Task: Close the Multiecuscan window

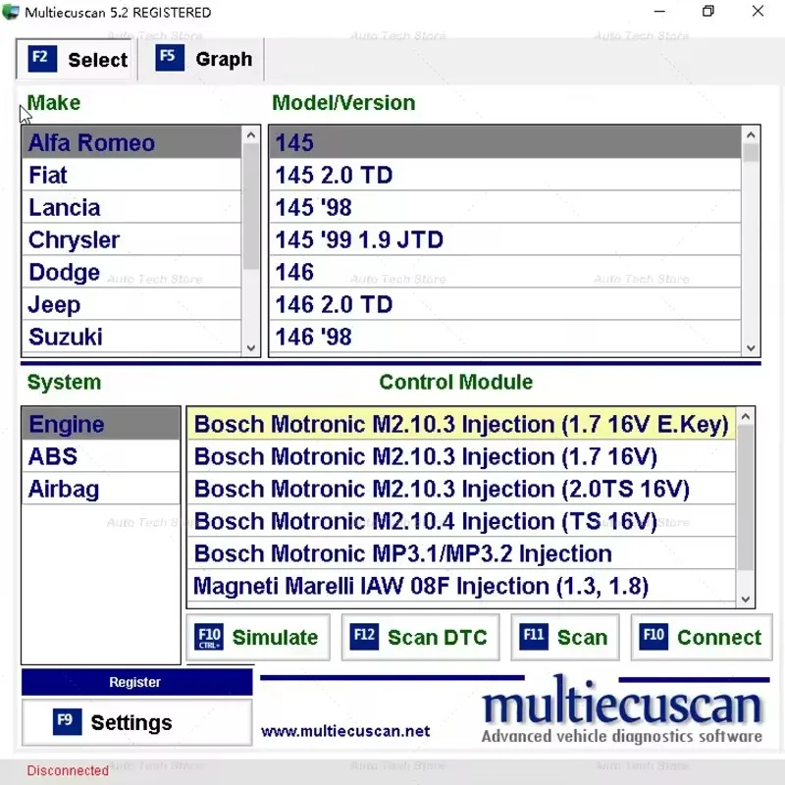Action: pos(758,11)
